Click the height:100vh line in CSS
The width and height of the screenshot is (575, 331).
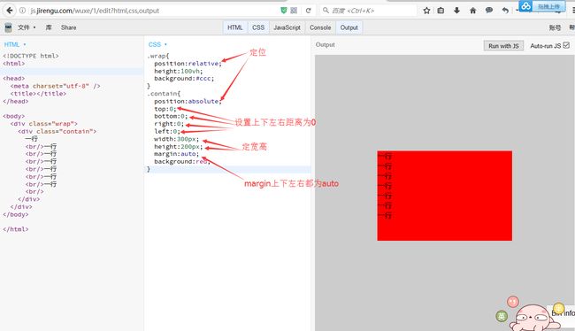(178, 71)
